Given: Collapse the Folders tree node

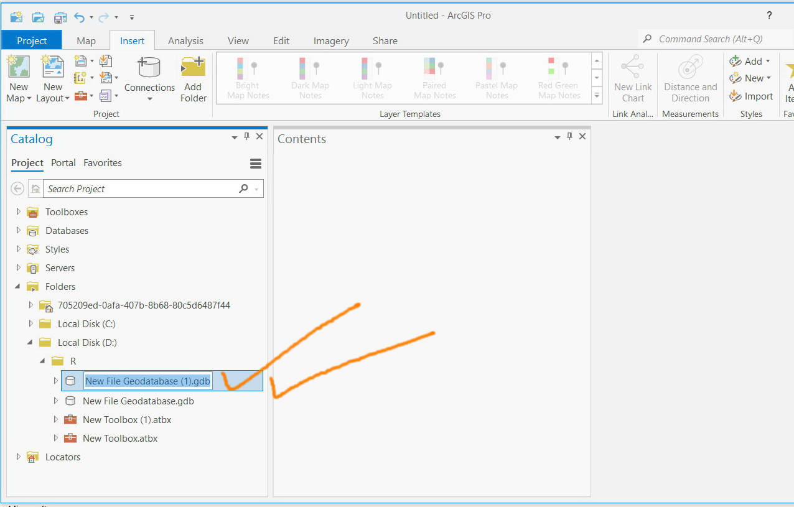Looking at the screenshot, I should 18,287.
